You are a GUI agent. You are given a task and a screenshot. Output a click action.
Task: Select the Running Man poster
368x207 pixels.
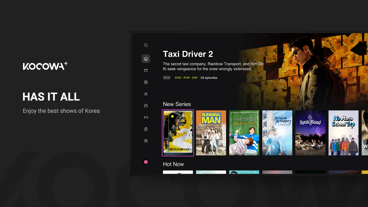[x=211, y=133]
